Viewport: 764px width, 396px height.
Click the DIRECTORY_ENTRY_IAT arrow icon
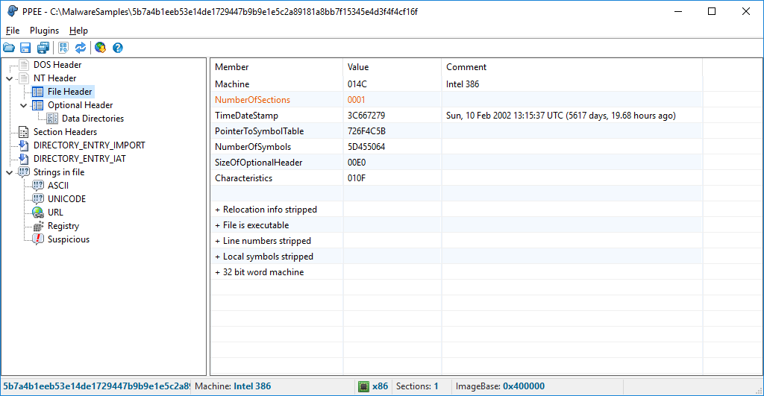coord(23,159)
